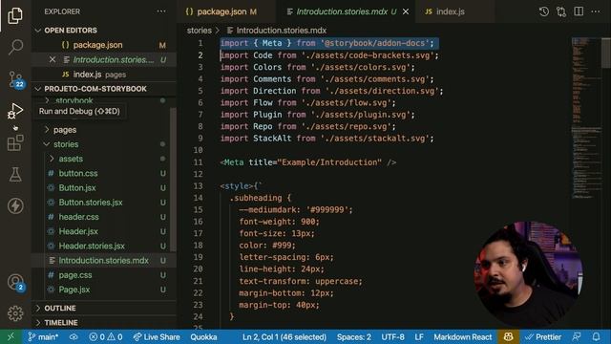The height and width of the screenshot is (344, 611).
Task: Click the Copilot status icon
Action: tap(508, 337)
